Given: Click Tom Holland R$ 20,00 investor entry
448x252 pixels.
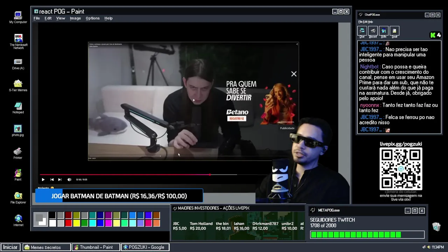Looking at the screenshot, I should click(201, 226).
